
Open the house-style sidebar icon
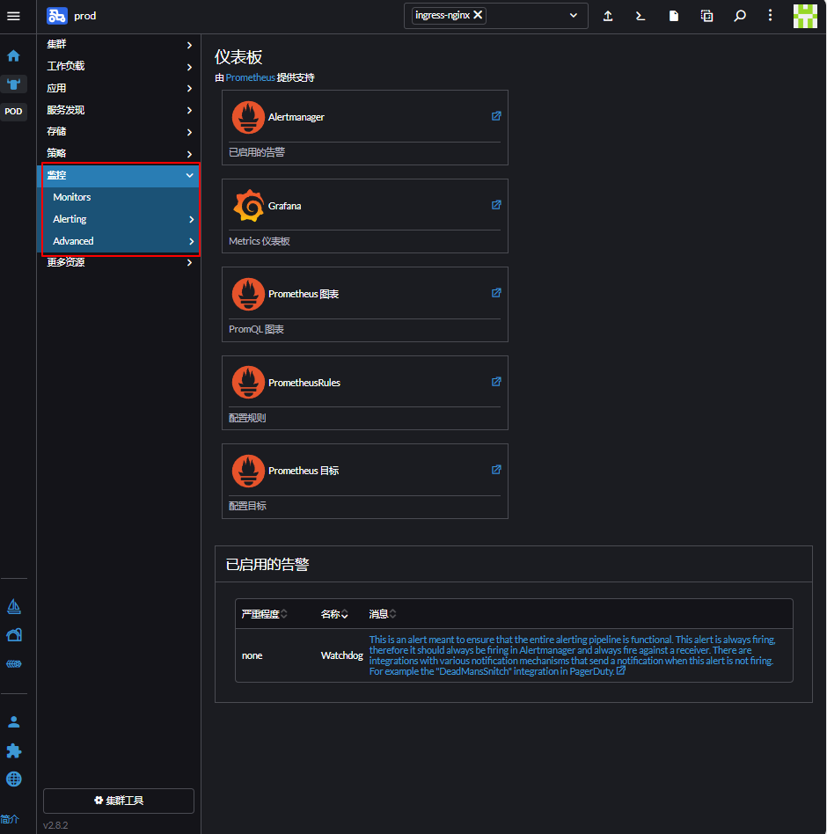coord(14,635)
